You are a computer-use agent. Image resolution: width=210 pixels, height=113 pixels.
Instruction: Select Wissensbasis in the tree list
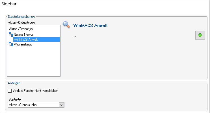point(23,44)
